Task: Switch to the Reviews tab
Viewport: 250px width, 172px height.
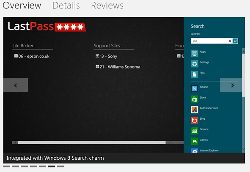Action: coord(107,5)
